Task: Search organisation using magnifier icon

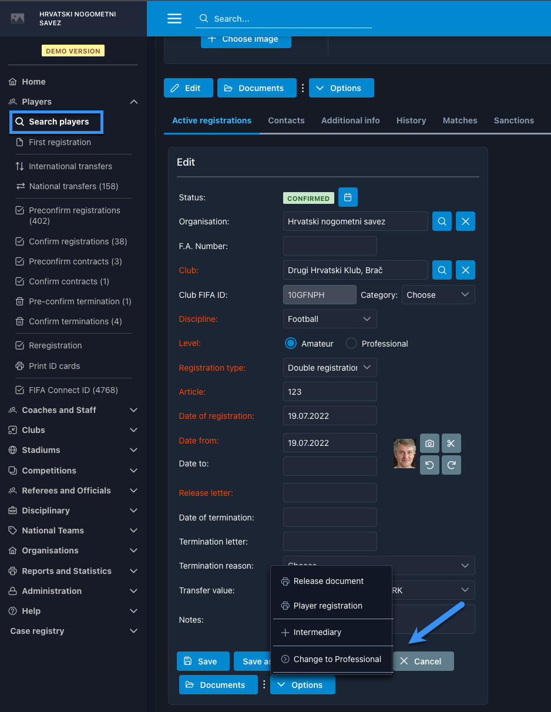Action: pyautogui.click(x=442, y=221)
